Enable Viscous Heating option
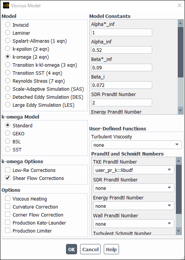This screenshot has width=185, height=260. click(8, 198)
